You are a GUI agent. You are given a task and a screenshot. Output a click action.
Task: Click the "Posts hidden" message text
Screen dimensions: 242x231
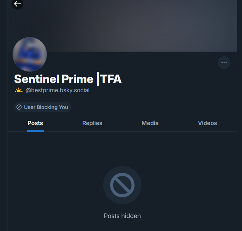tap(122, 216)
